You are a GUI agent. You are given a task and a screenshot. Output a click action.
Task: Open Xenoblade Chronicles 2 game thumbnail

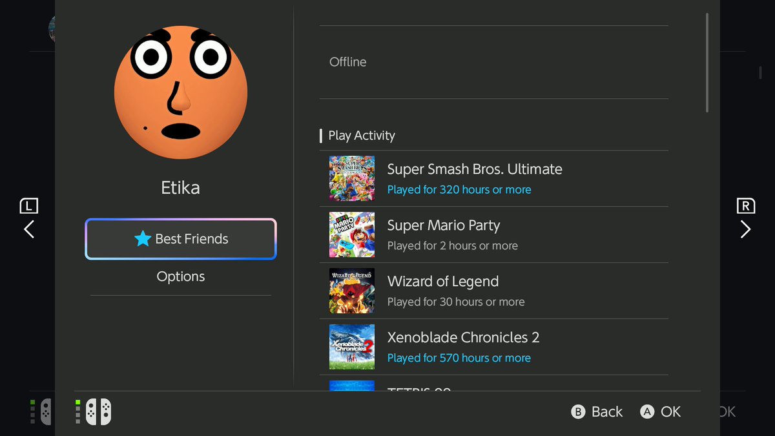(352, 347)
